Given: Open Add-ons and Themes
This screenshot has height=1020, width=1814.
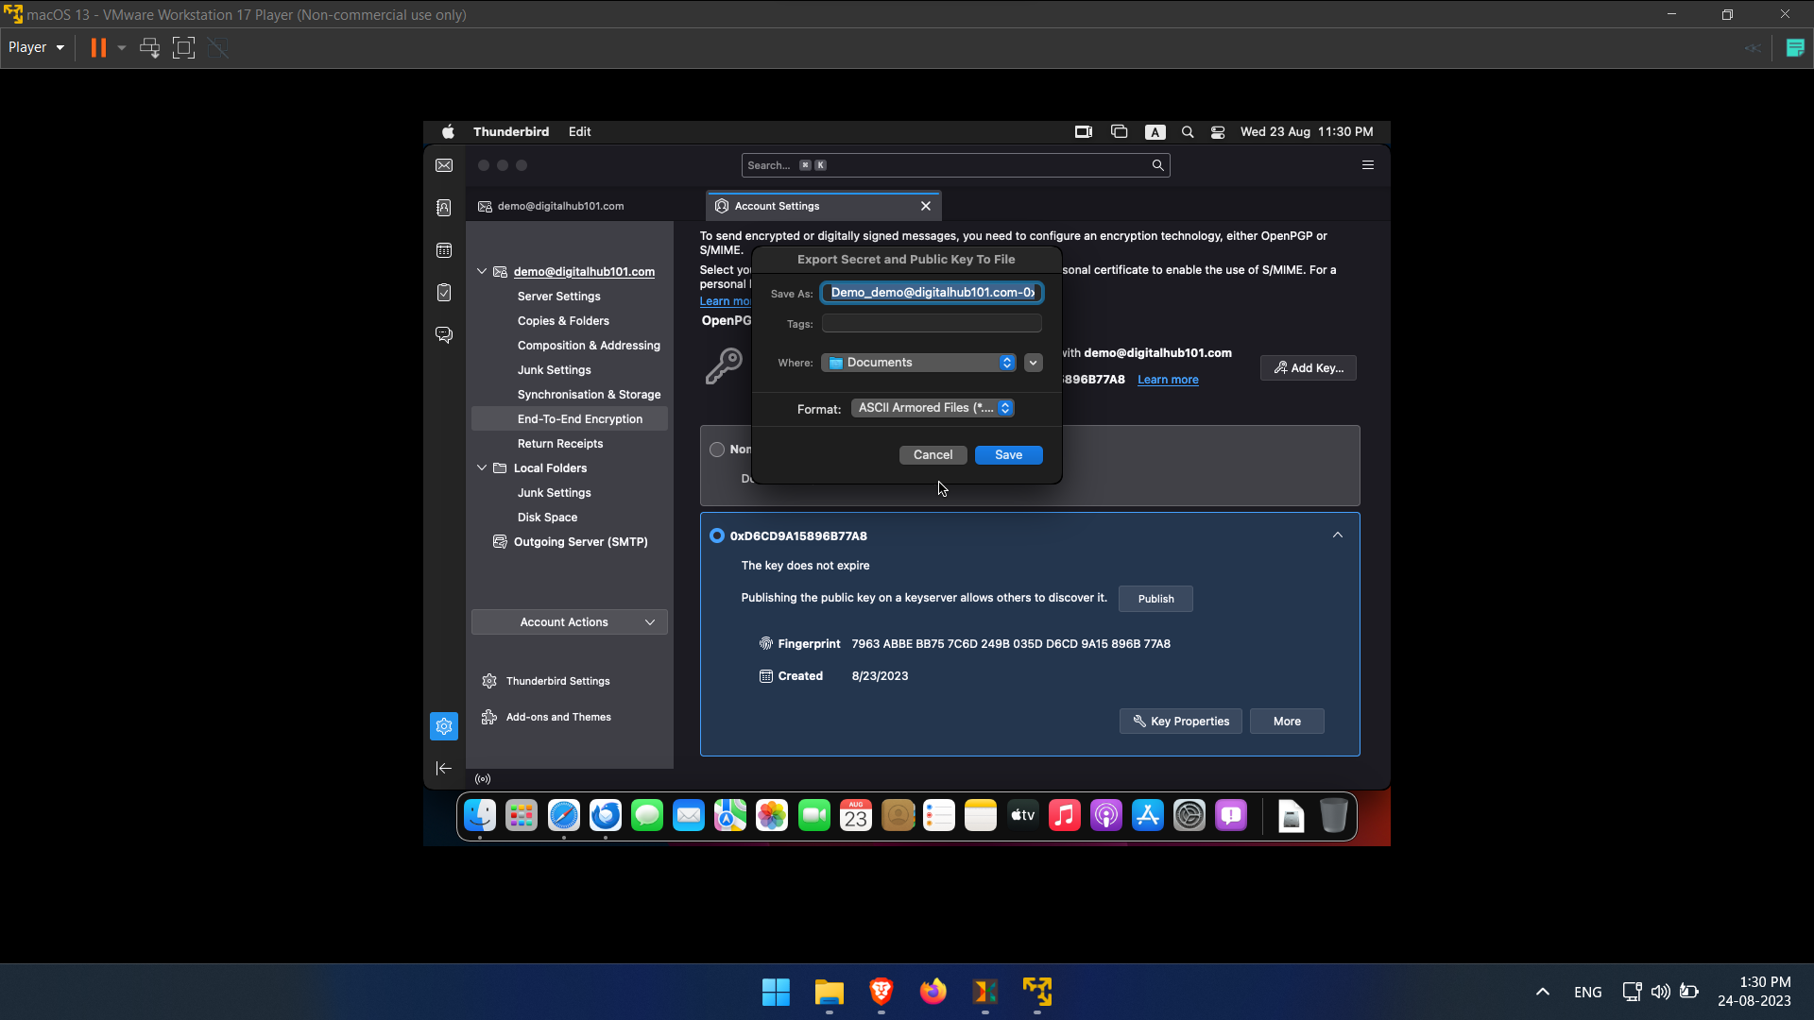Looking at the screenshot, I should coord(557,717).
